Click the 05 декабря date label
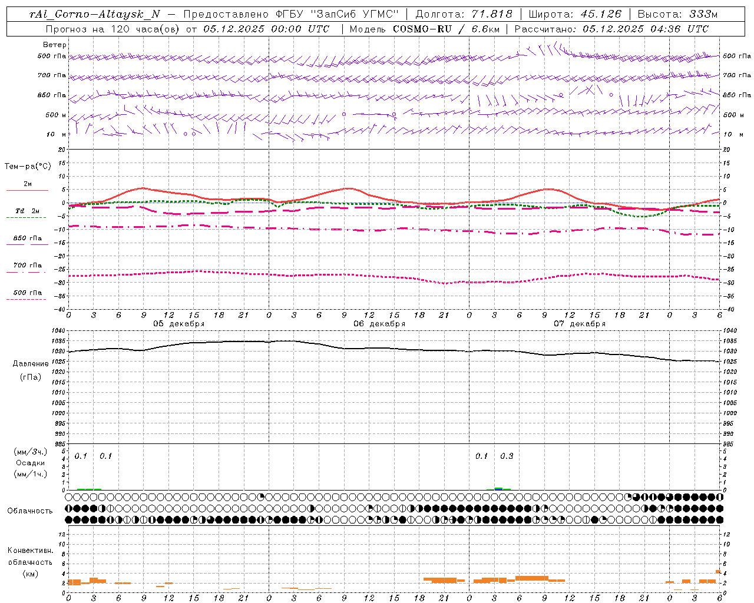The height and width of the screenshot is (603, 754). 179,324
